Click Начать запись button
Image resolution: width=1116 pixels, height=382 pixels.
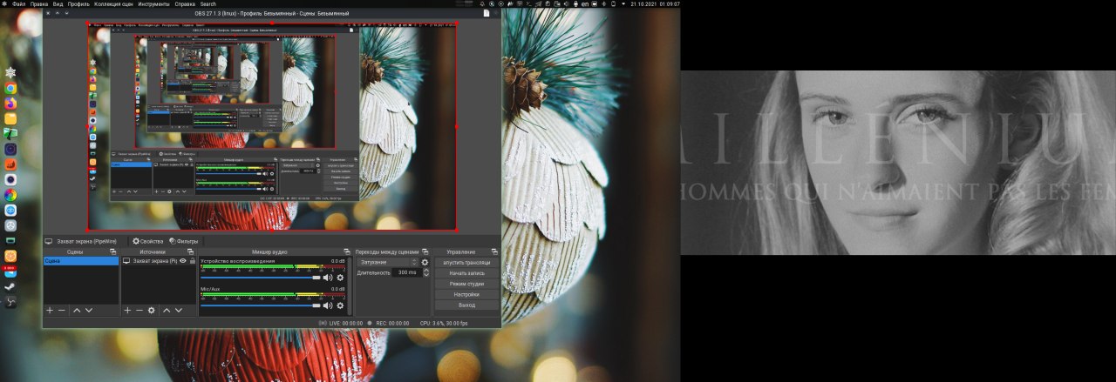[x=466, y=273]
